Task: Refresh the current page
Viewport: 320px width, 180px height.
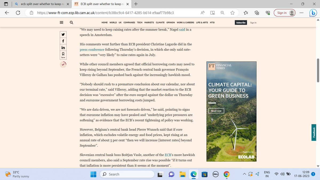Action: coord(18,13)
